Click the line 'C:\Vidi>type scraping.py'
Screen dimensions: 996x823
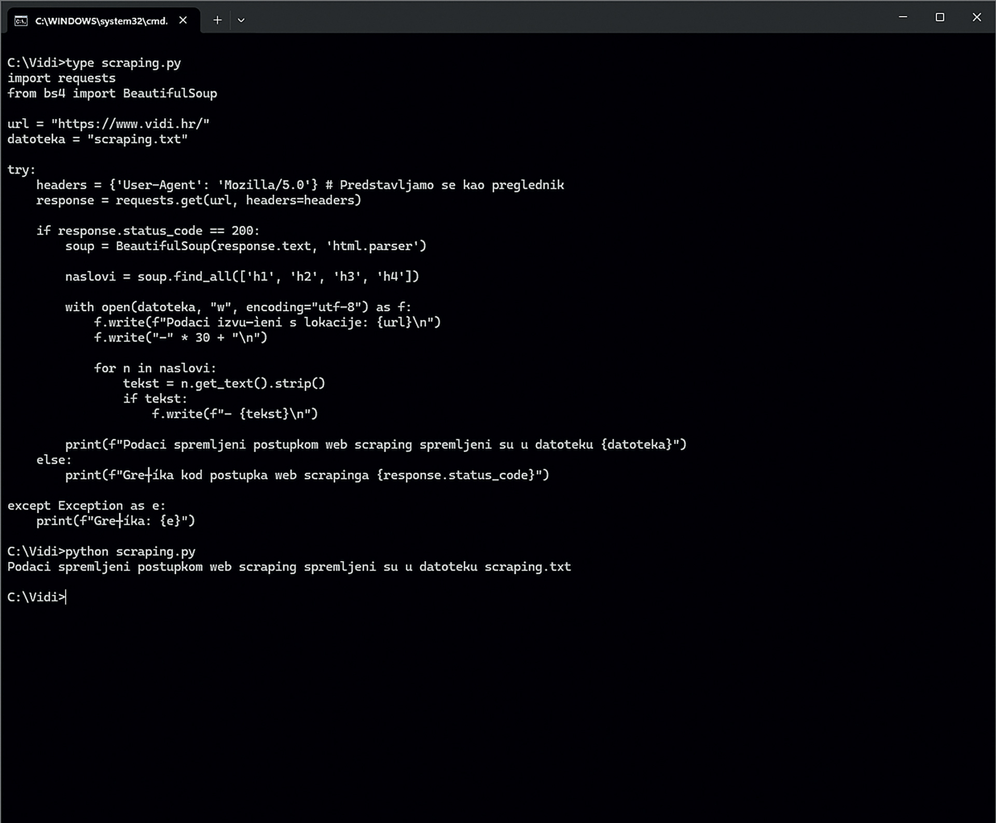94,63
